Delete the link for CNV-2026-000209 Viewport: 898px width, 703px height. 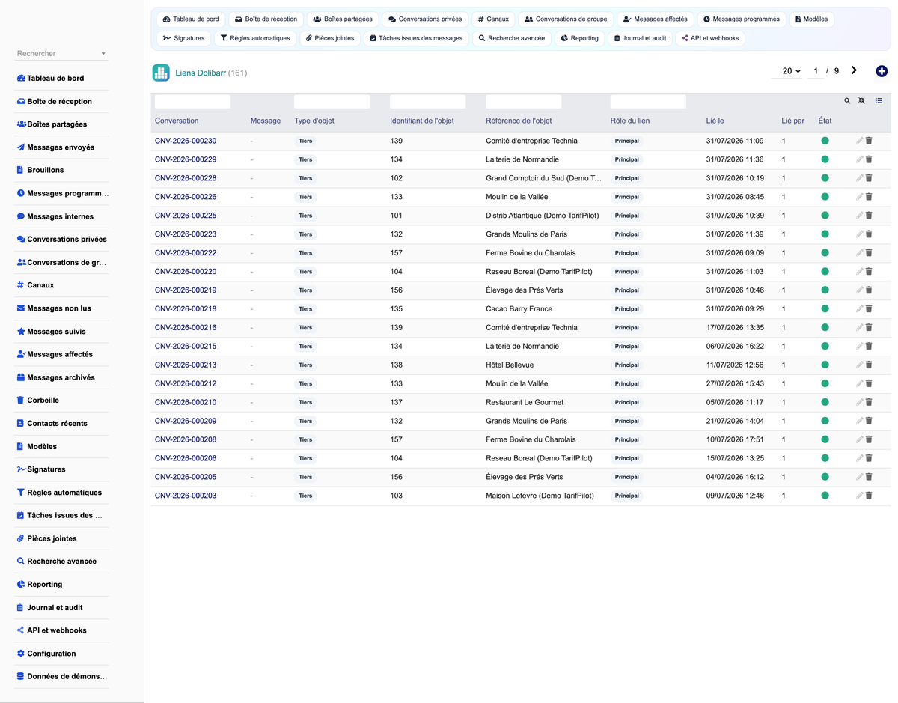tap(869, 421)
